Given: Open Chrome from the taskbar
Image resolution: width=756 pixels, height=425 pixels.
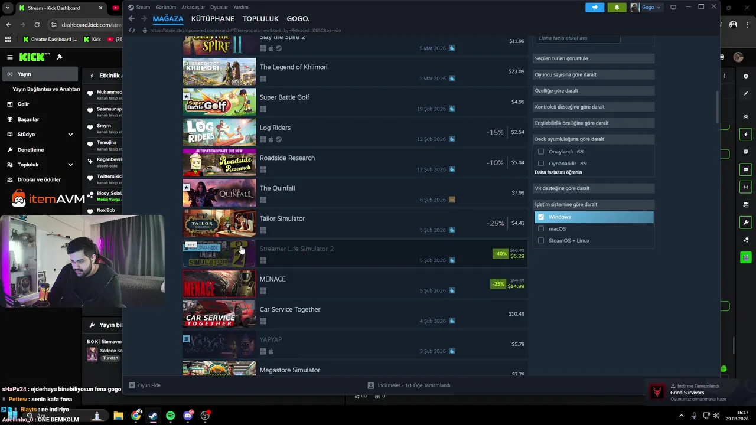Looking at the screenshot, I should coord(136,416).
